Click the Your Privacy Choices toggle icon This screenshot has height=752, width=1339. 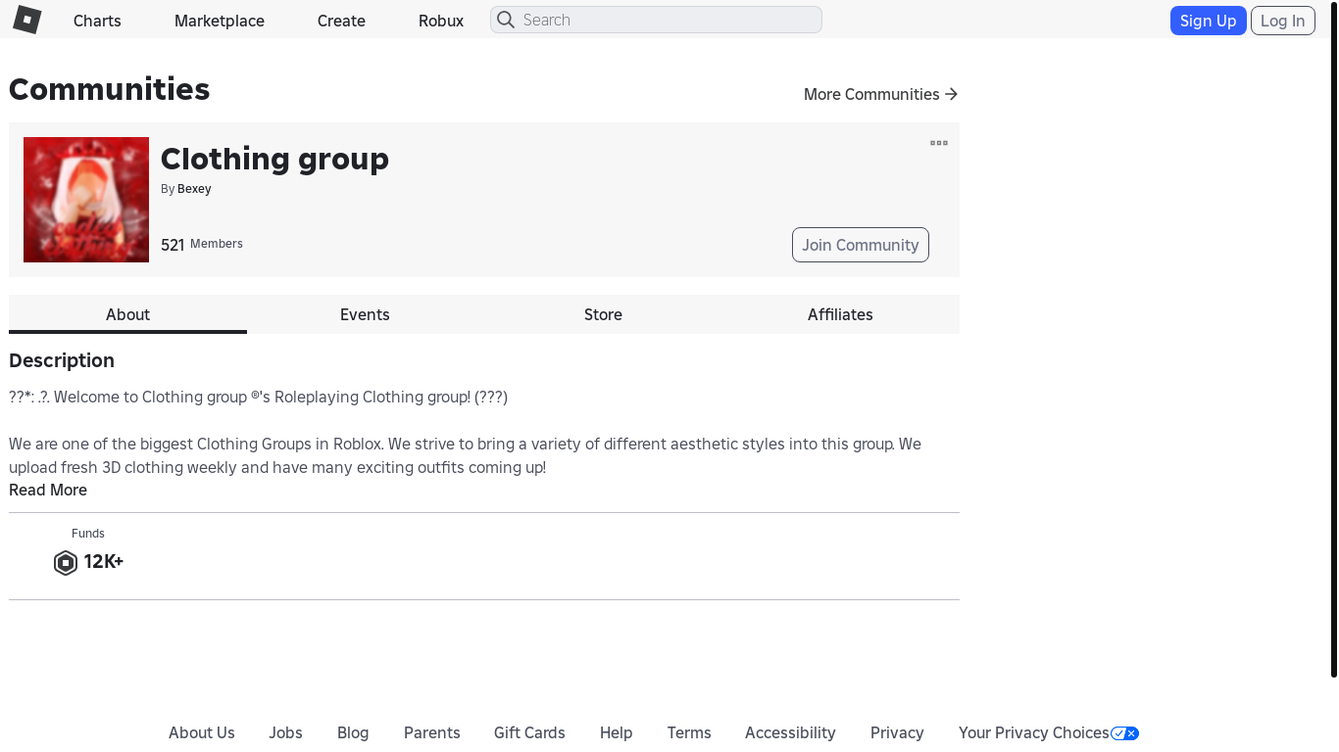coord(1125,733)
